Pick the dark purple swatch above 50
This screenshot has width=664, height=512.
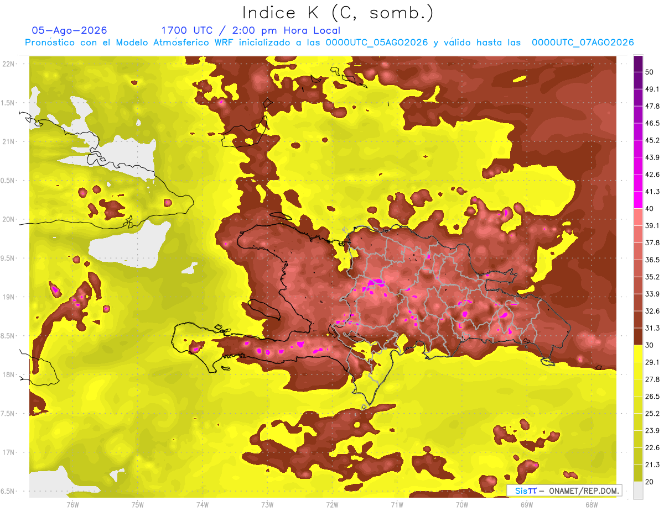click(x=638, y=64)
